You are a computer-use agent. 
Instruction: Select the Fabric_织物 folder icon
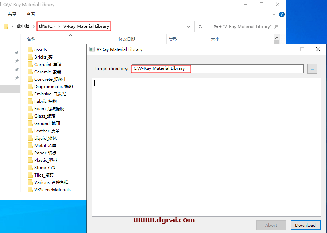[x=30, y=101]
